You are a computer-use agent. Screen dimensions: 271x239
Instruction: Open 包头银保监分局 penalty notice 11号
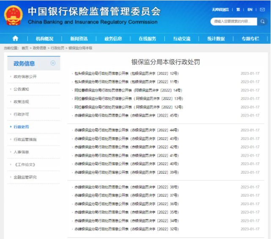coord(126,82)
